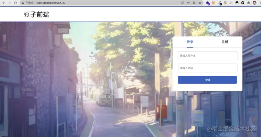
Task: Bookmark this page with the star icon
Action: (x=200, y=3)
